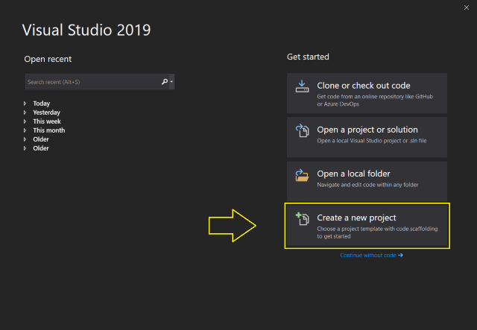
Task: Expand the This month group triangle
Action: click(25, 130)
